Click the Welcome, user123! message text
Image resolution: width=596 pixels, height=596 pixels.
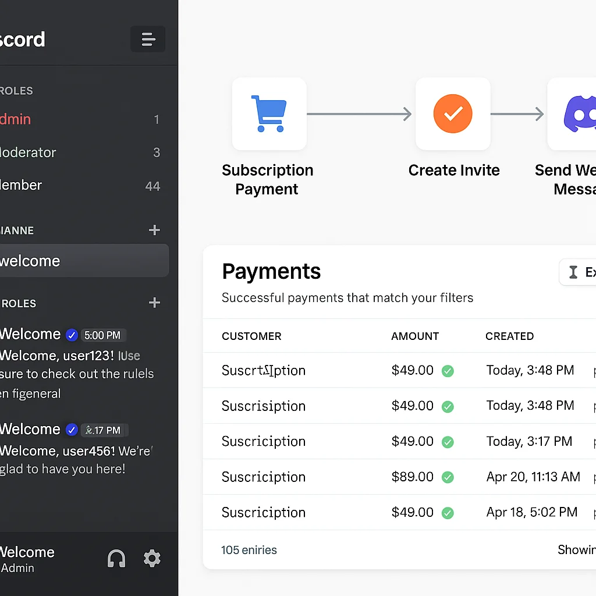pos(77,374)
